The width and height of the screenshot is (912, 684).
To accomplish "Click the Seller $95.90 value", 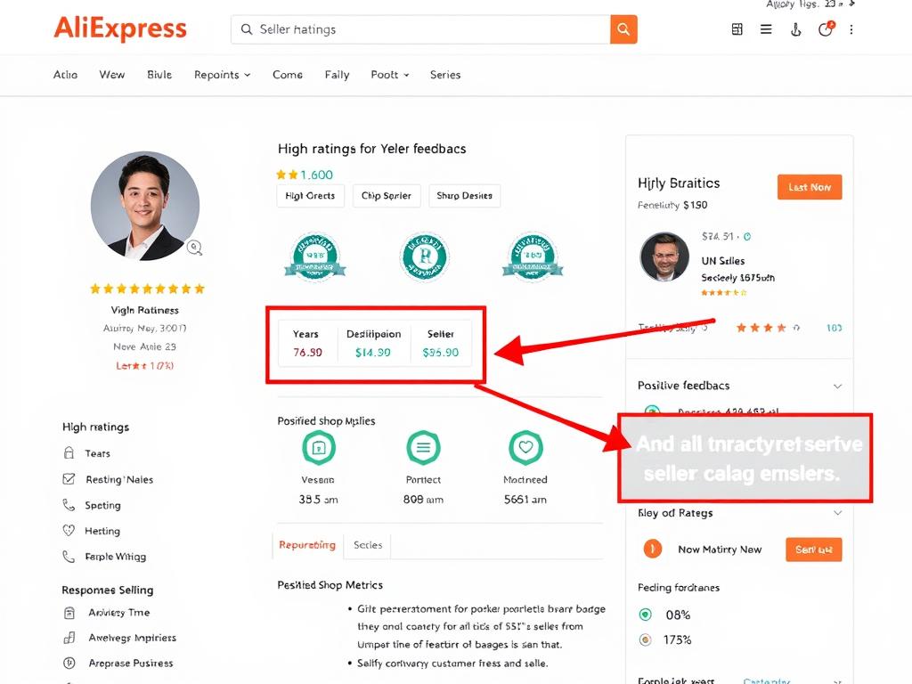I will coord(440,353).
